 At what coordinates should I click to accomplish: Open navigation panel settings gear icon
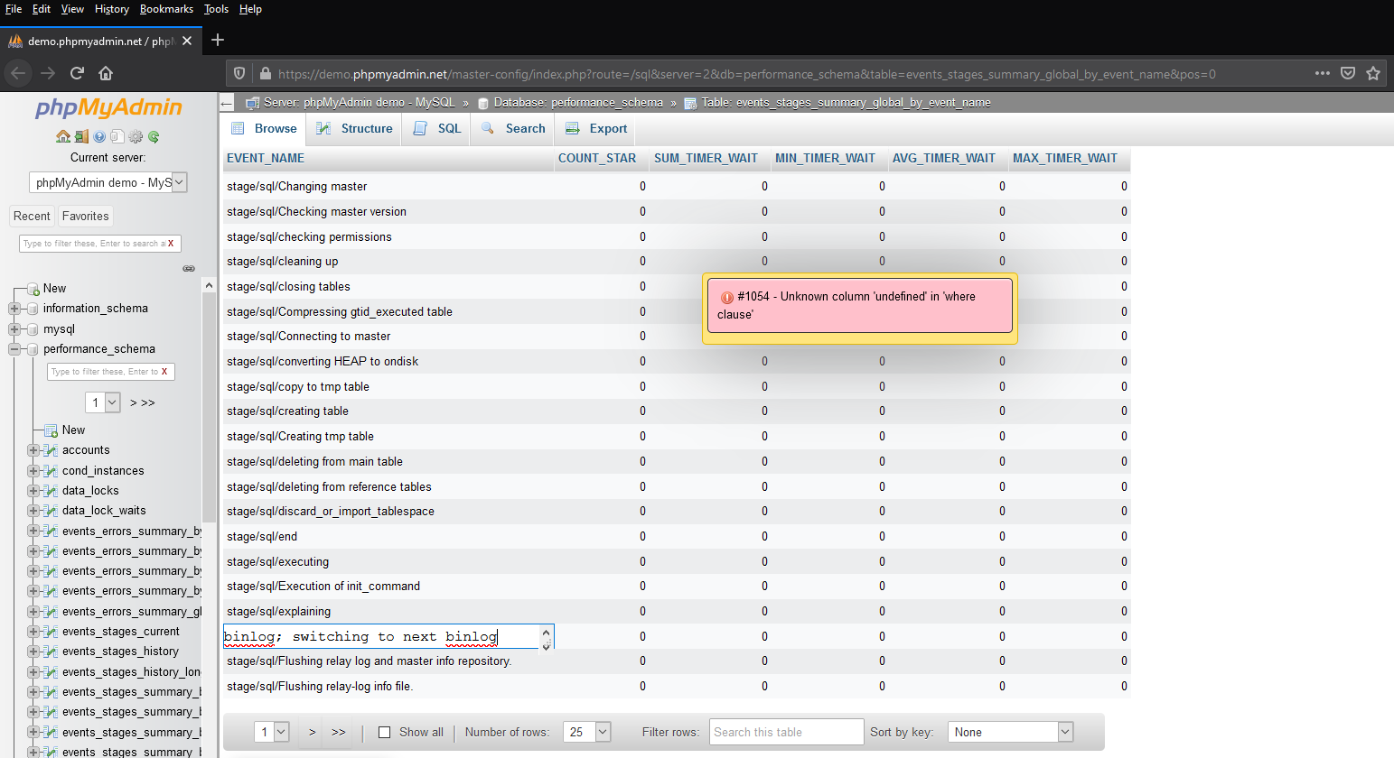pos(134,136)
